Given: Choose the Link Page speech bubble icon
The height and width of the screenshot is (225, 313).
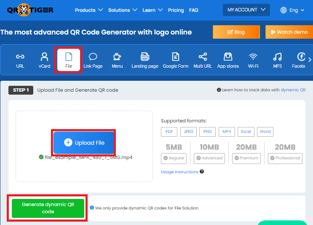Looking at the screenshot, I should pyautogui.click(x=93, y=57).
